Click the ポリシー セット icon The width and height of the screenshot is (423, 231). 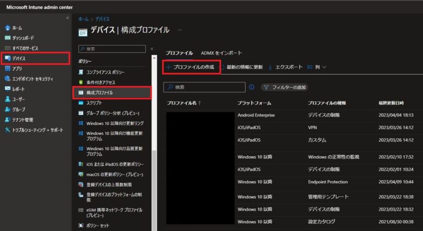[80, 225]
